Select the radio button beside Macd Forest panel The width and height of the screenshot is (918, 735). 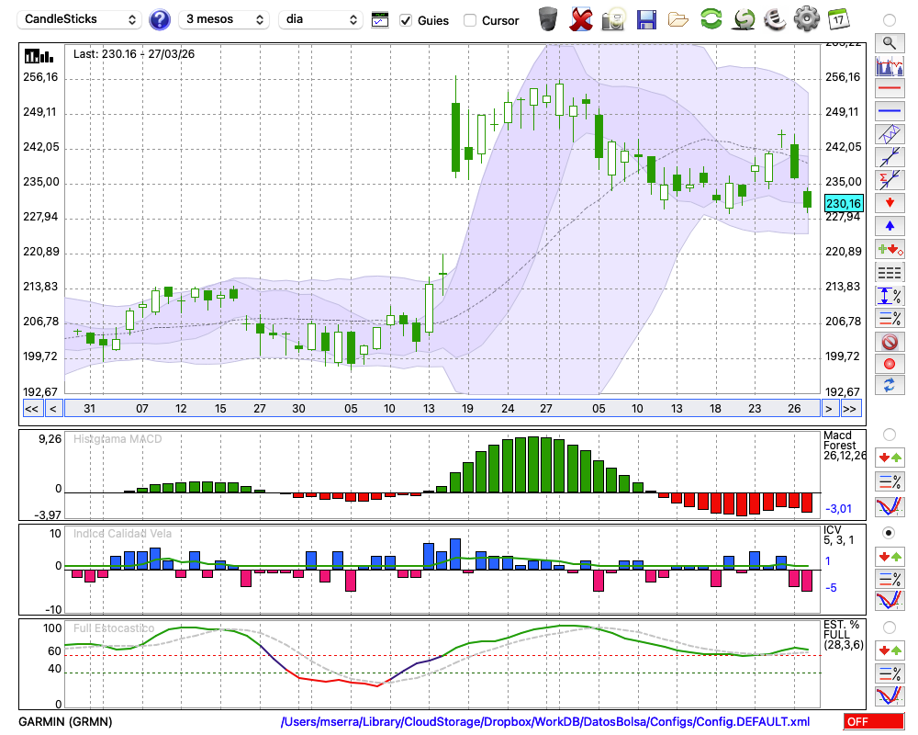pyautogui.click(x=889, y=434)
